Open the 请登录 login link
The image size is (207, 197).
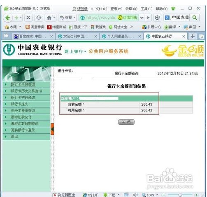[x=82, y=9]
